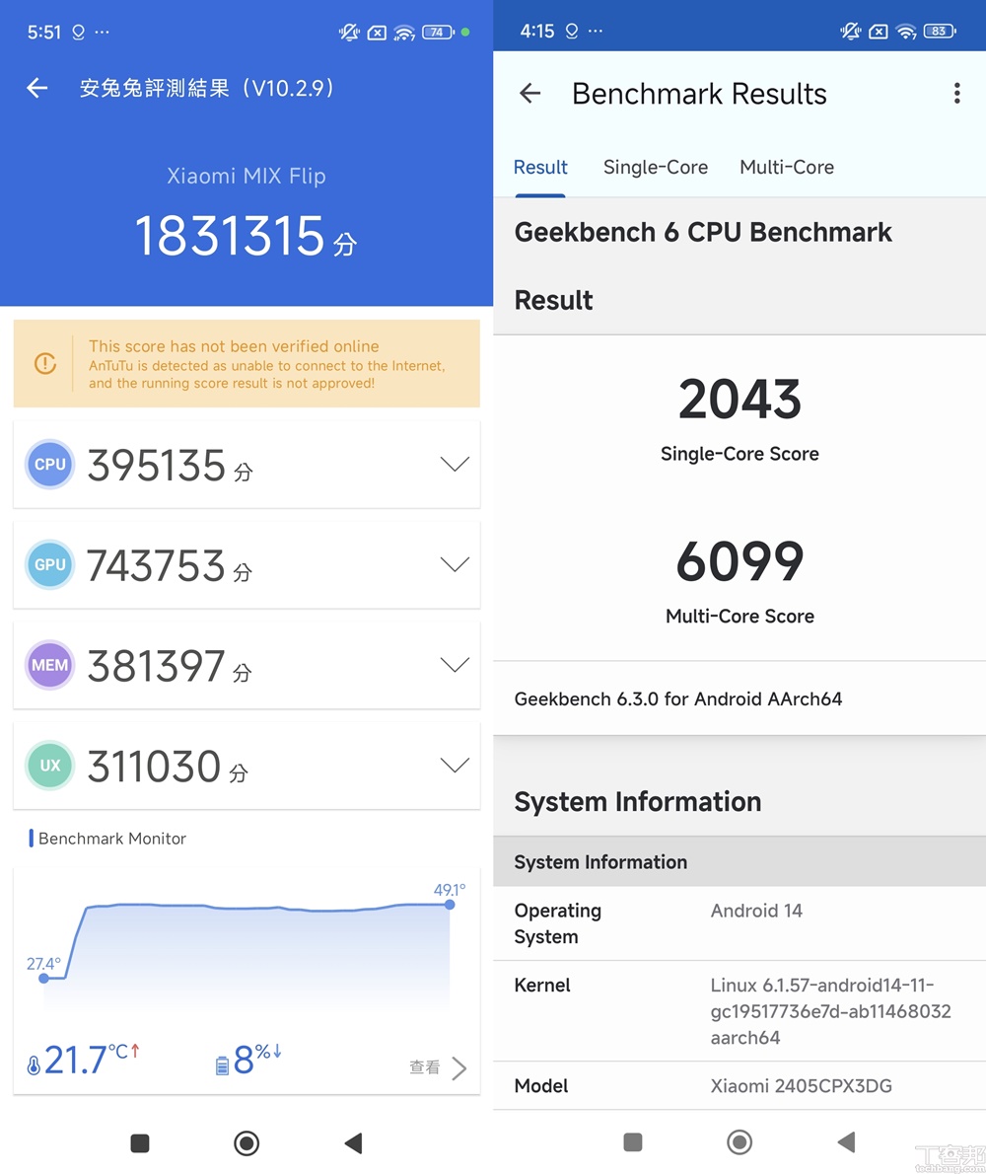
Task: Tap Geekbench screen recent apps square button
Action: click(x=633, y=1141)
